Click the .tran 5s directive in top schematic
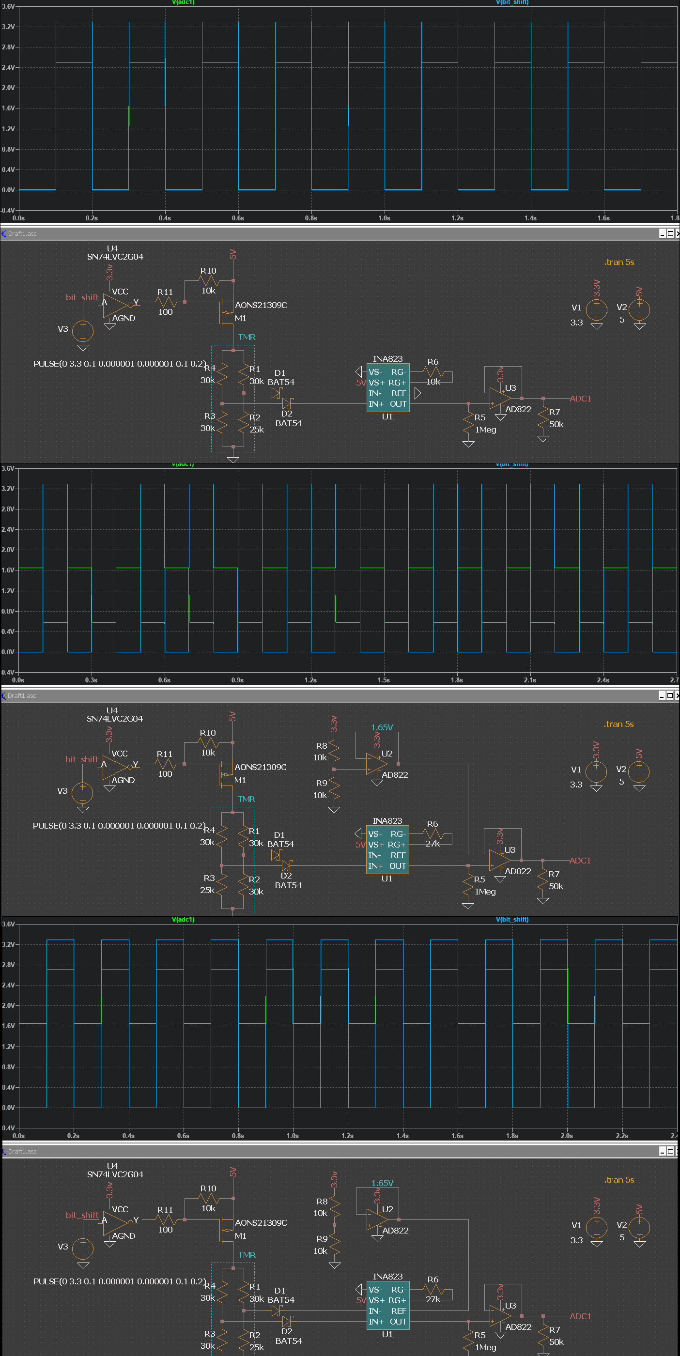Image resolution: width=680 pixels, height=1356 pixels. pyautogui.click(x=619, y=262)
